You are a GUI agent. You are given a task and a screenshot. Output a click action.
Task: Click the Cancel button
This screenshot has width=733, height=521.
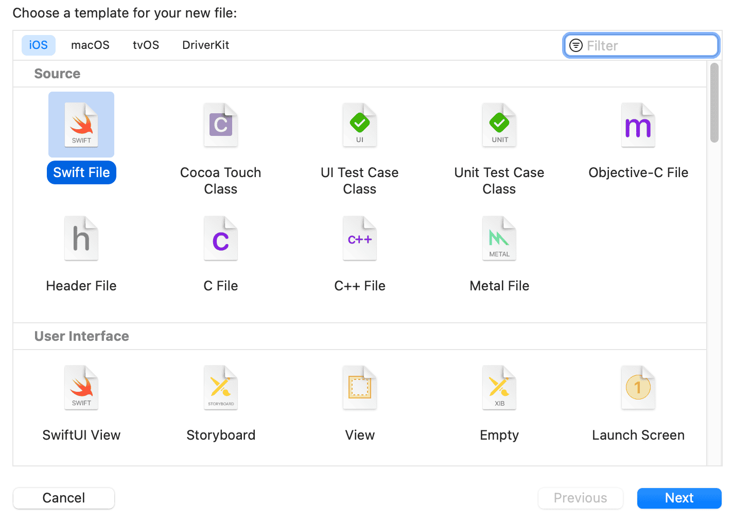point(64,498)
